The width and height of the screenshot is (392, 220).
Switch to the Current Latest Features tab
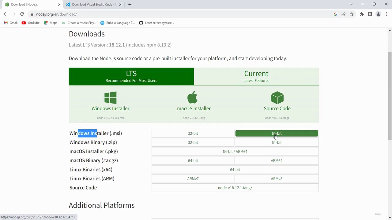pyautogui.click(x=256, y=76)
